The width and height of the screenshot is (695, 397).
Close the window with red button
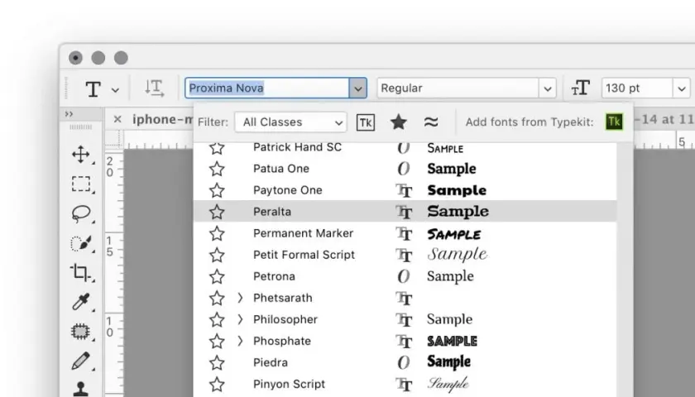[75, 58]
